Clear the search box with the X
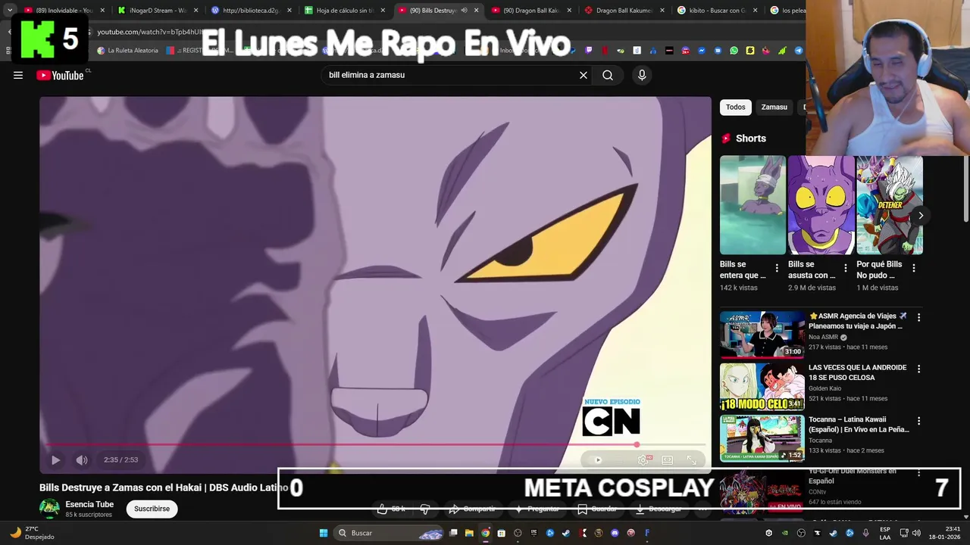 584,75
